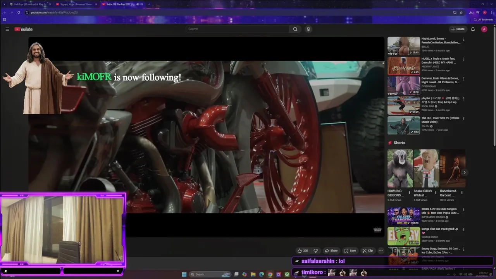Open options for Songs That Get You Hyped Up
496x279 pixels.
[x=464, y=229]
